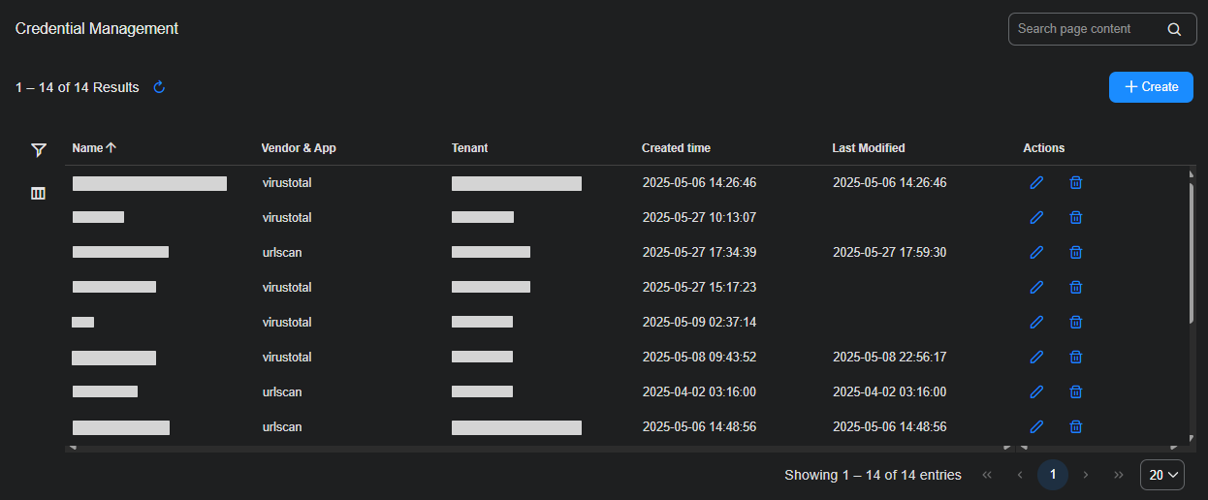Image resolution: width=1208 pixels, height=500 pixels.
Task: Delete the credential created 2025-05-06 14:48:56
Action: tap(1075, 426)
